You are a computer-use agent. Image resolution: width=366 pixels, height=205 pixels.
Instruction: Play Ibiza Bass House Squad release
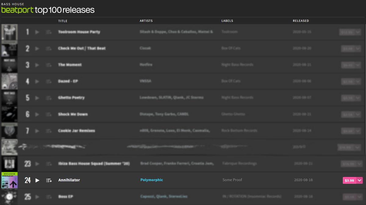pyautogui.click(x=37, y=164)
